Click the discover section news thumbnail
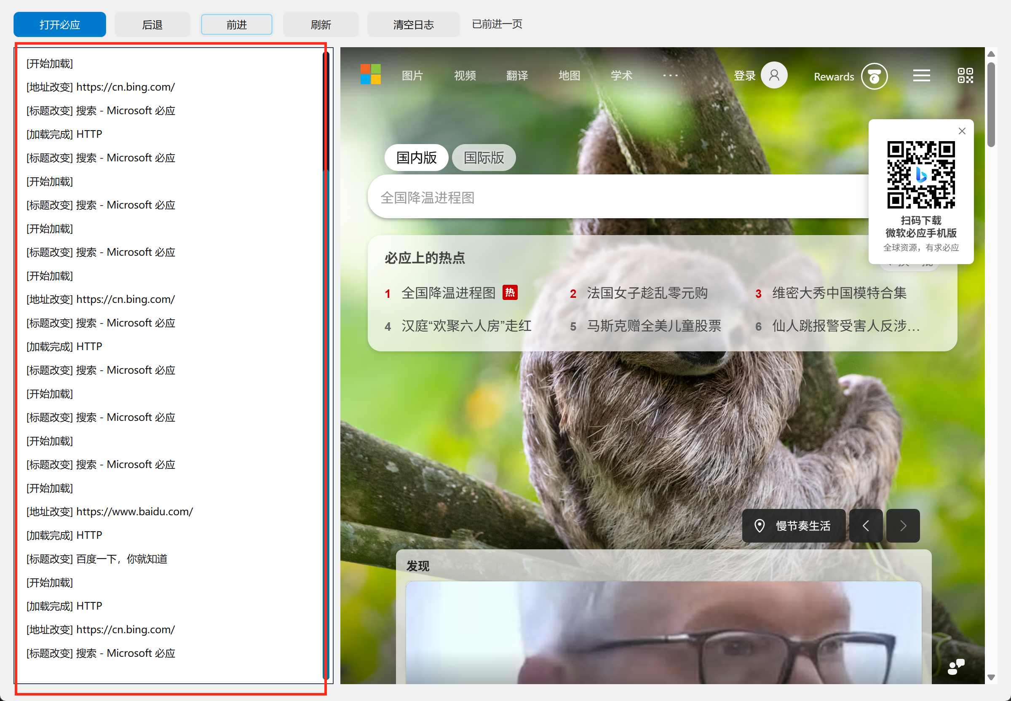 663,632
